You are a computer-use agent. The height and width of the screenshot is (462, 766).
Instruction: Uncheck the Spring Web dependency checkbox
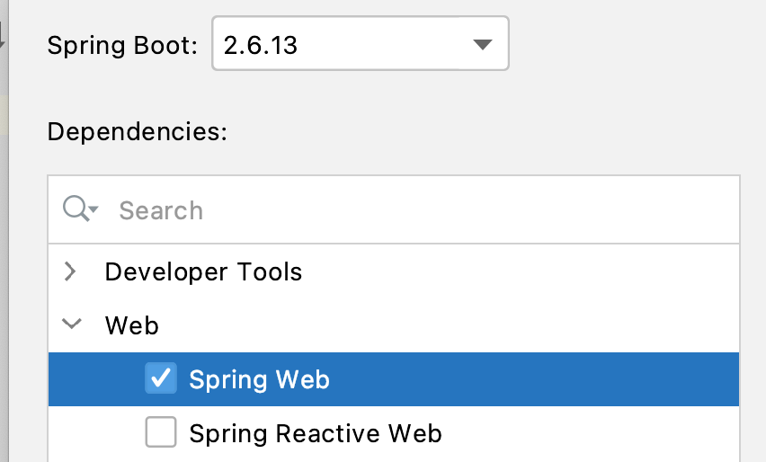click(x=161, y=379)
